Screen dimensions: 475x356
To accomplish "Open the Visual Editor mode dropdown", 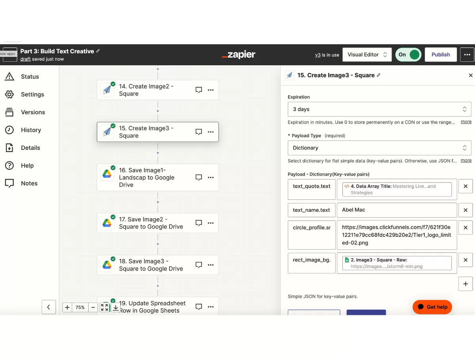I will [x=367, y=55].
